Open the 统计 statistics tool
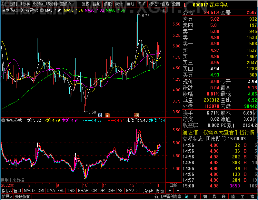258x200 pixels. tap(119, 4)
